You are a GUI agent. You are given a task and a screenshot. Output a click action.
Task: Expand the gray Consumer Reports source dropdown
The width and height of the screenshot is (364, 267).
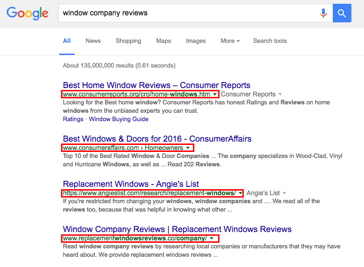280,94
